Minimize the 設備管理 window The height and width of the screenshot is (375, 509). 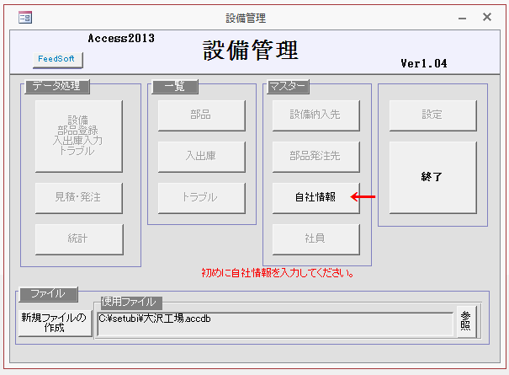[x=462, y=18]
